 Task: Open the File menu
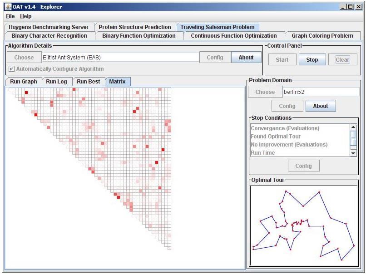tap(10, 16)
